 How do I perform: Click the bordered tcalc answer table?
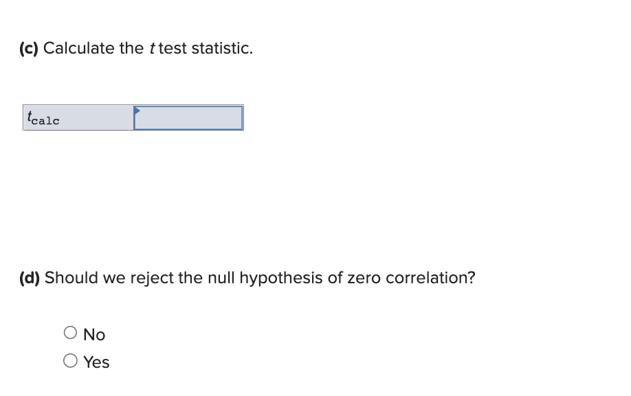click(x=133, y=118)
